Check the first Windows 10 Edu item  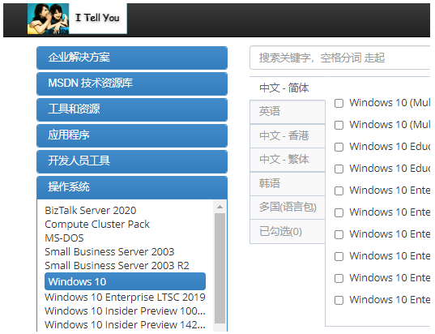(339, 147)
